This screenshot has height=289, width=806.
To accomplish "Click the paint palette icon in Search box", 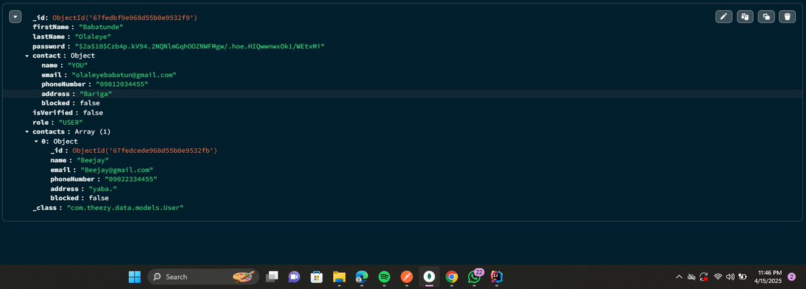I will pyautogui.click(x=242, y=276).
